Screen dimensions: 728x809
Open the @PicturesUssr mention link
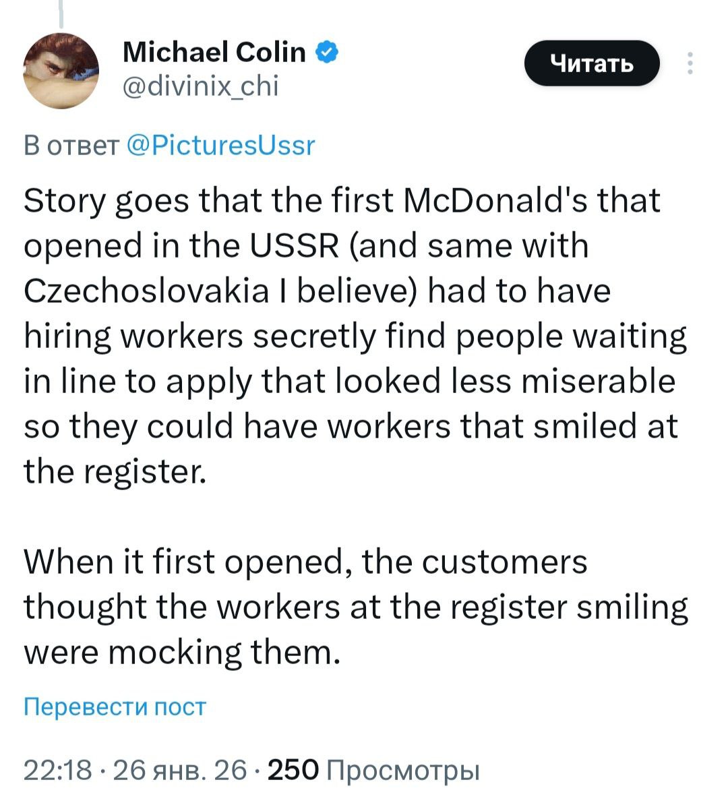220,145
